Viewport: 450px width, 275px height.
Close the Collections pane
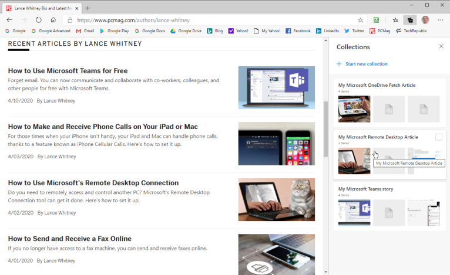tap(441, 46)
